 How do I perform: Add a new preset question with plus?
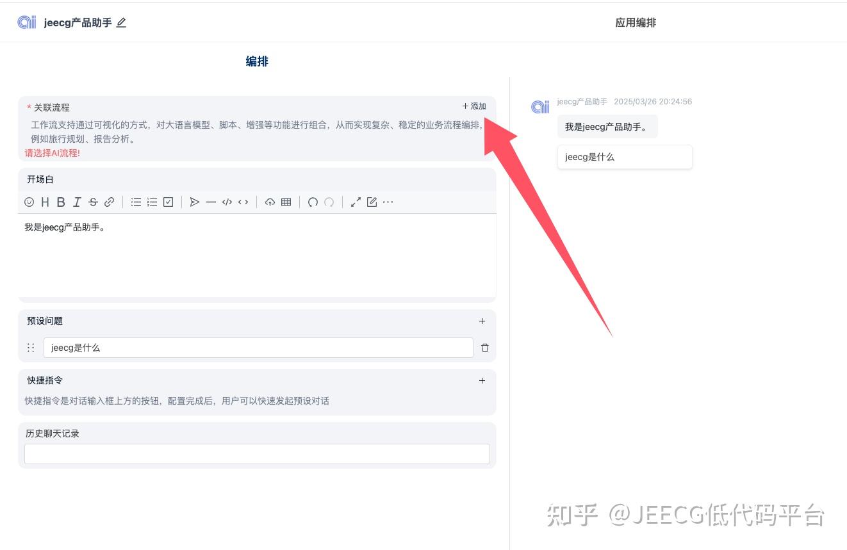(482, 321)
